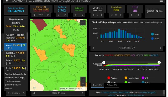The width and height of the screenshot is (168, 97).
Task: Click right arrow under Morts card
Action: [101, 15]
